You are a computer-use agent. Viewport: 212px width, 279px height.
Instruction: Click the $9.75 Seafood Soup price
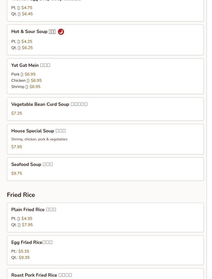17,173
